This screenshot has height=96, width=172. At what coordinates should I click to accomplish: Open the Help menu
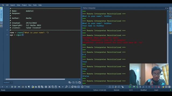tap(40, 5)
